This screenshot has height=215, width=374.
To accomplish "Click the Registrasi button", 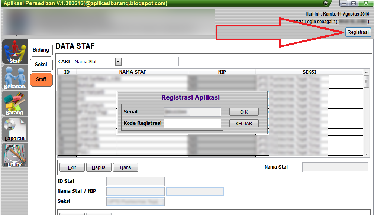I will [x=358, y=32].
